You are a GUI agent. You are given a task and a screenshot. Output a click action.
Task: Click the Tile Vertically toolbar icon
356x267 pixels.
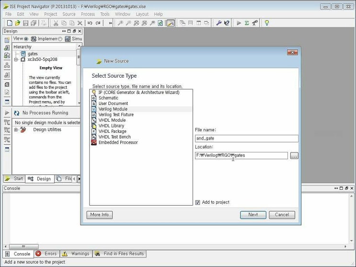198,23
